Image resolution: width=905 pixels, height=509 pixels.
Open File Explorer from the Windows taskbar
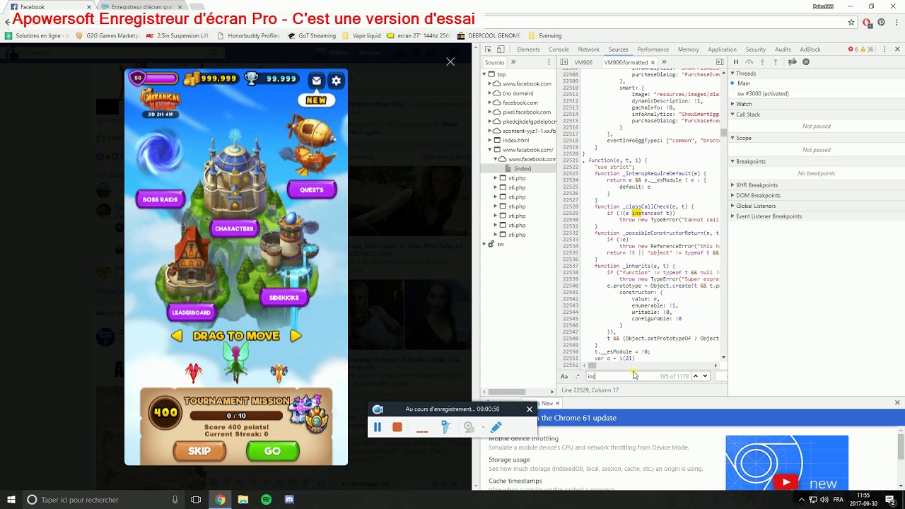[x=243, y=500]
